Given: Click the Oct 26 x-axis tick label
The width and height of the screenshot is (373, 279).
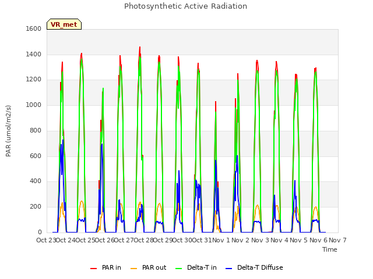Looking at the screenshot, I should pos(104,240).
